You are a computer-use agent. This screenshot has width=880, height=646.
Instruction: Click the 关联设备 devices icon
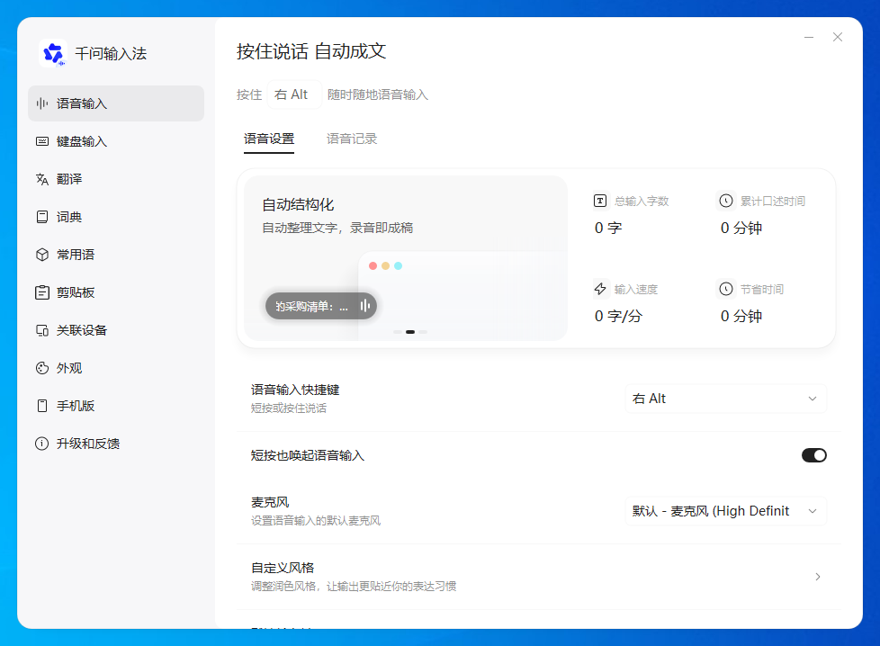[x=42, y=330]
